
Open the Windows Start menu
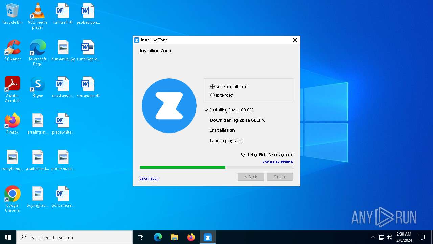coord(8,237)
